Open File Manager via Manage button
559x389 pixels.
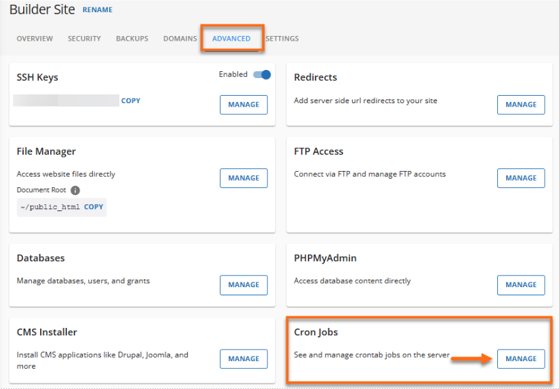[244, 178]
